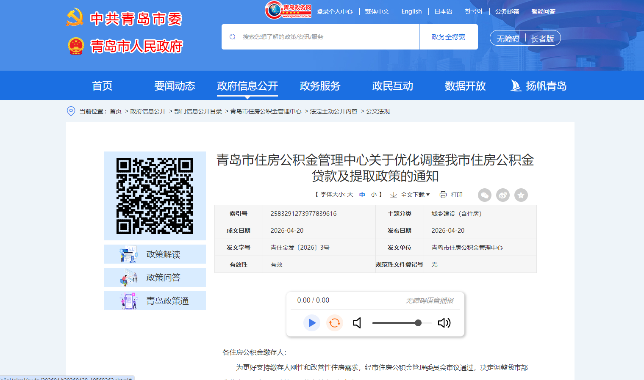Expand the 全文下载 dropdown
Screen dimensions: 644x380
coord(410,195)
